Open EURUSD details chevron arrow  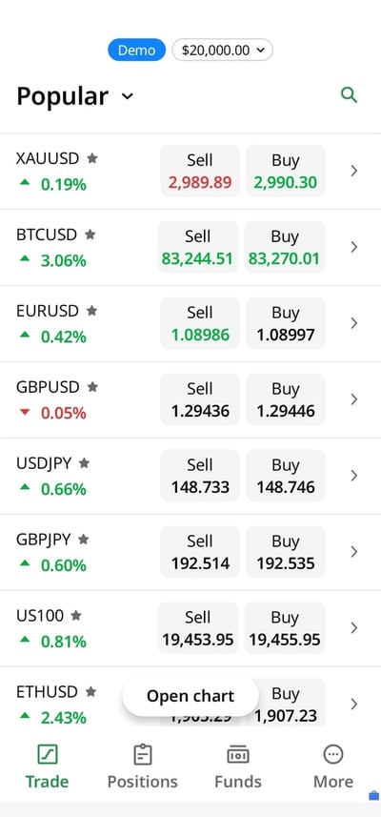[354, 323]
